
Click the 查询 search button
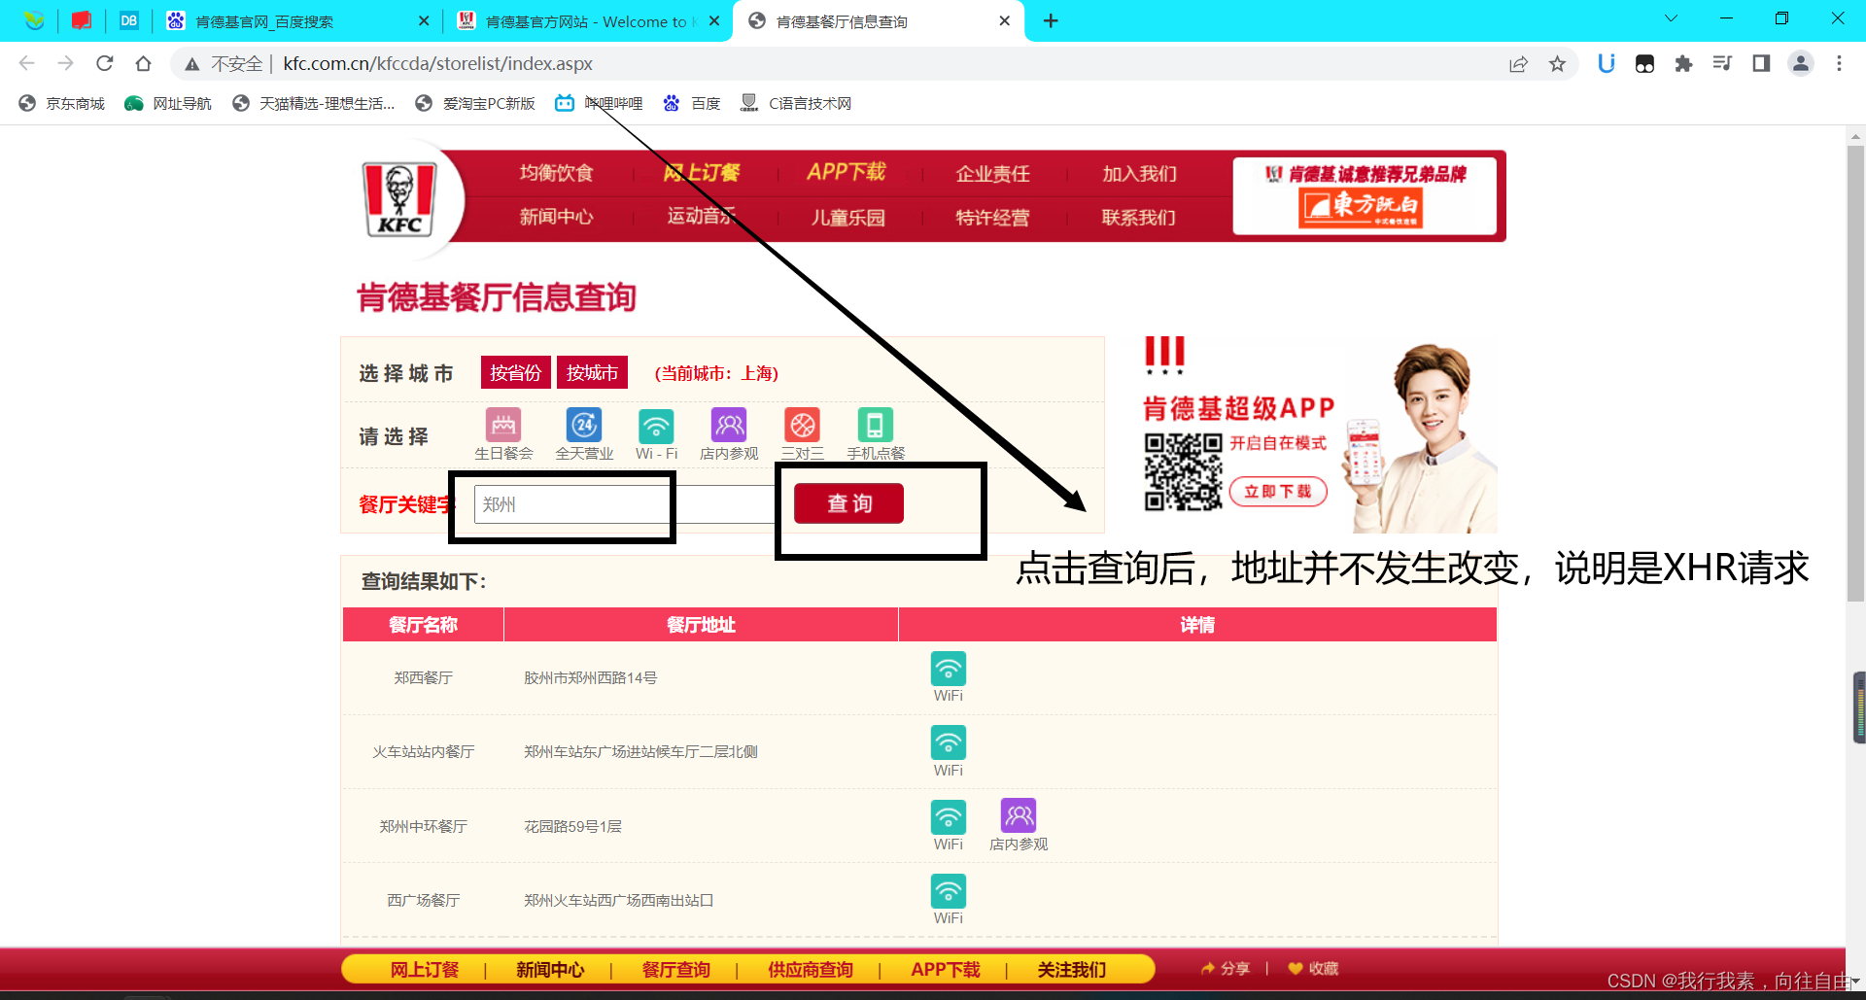coord(849,503)
